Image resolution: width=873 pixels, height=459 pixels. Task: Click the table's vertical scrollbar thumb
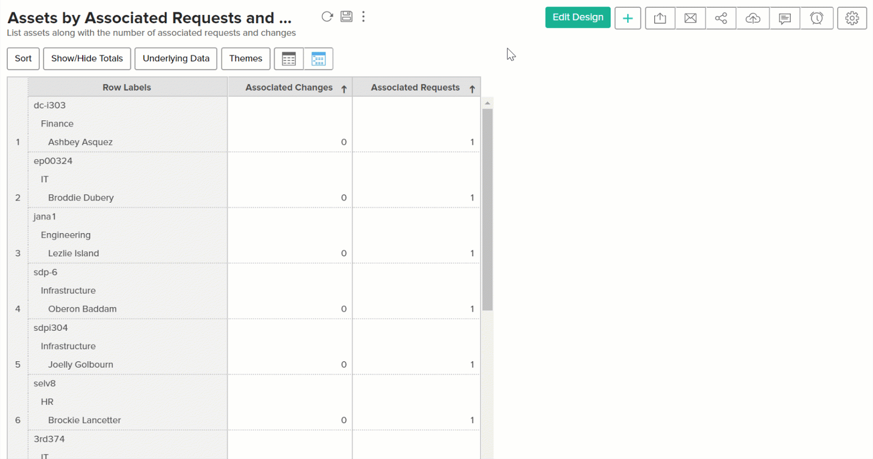coord(487,210)
